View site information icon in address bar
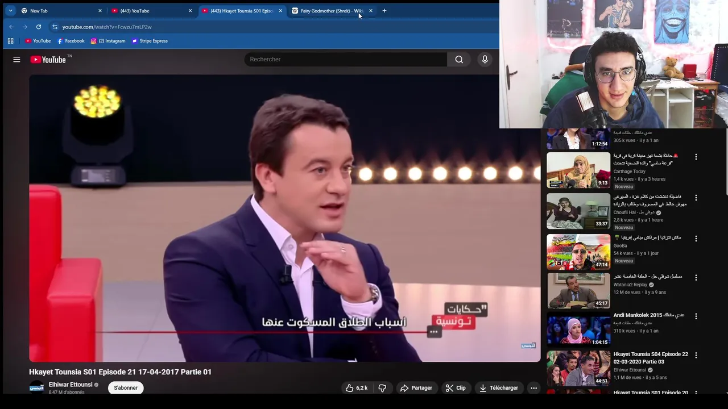This screenshot has width=728, height=409. point(55,27)
